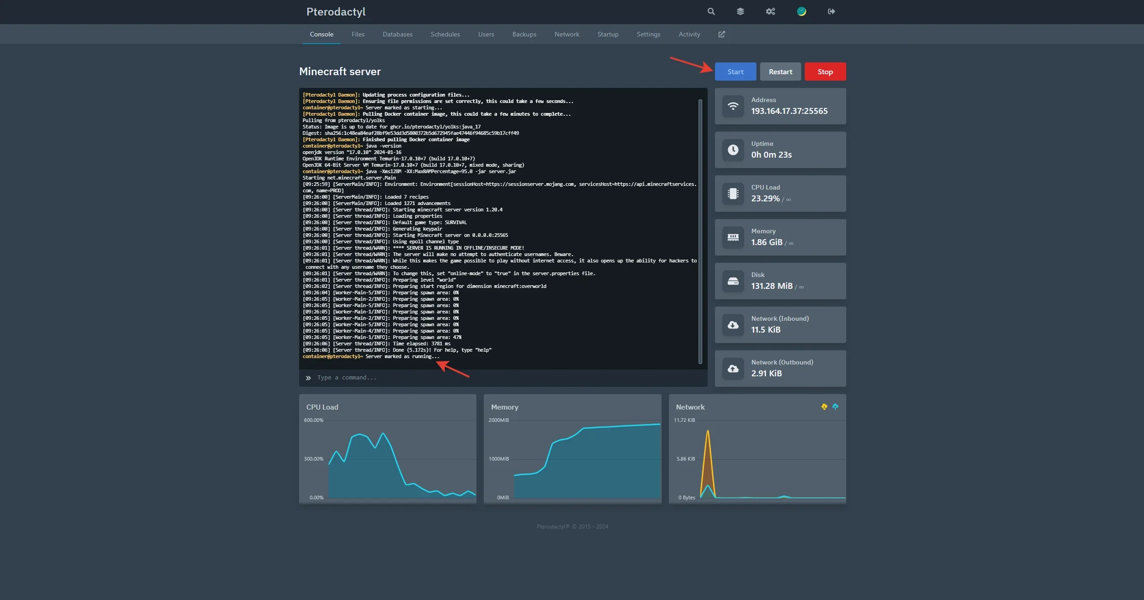Click the 'Preparing spawn area: 47%' line

(382, 338)
